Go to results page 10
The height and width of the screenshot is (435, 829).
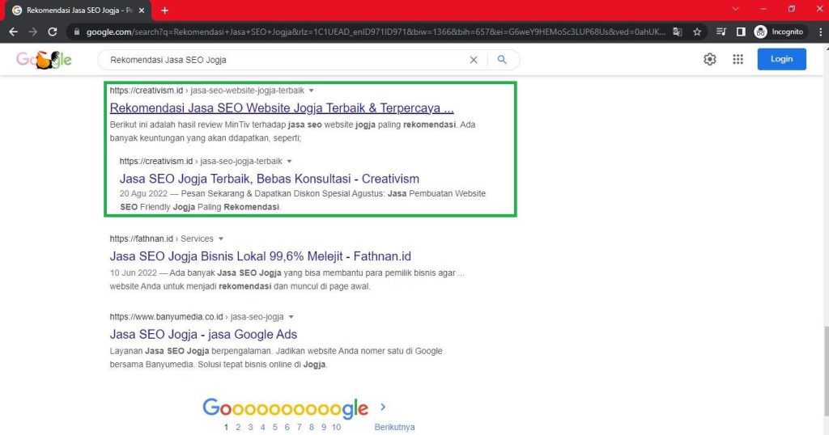click(x=336, y=427)
